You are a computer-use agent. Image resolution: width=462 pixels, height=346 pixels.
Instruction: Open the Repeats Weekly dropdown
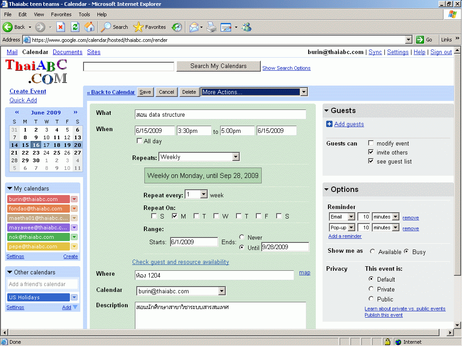point(236,157)
